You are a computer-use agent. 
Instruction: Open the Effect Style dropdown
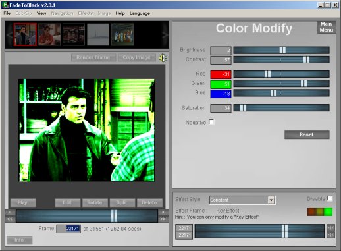point(271,200)
